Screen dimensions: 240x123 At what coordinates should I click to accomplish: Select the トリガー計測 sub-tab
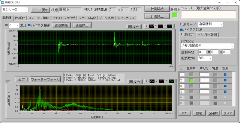(207, 35)
